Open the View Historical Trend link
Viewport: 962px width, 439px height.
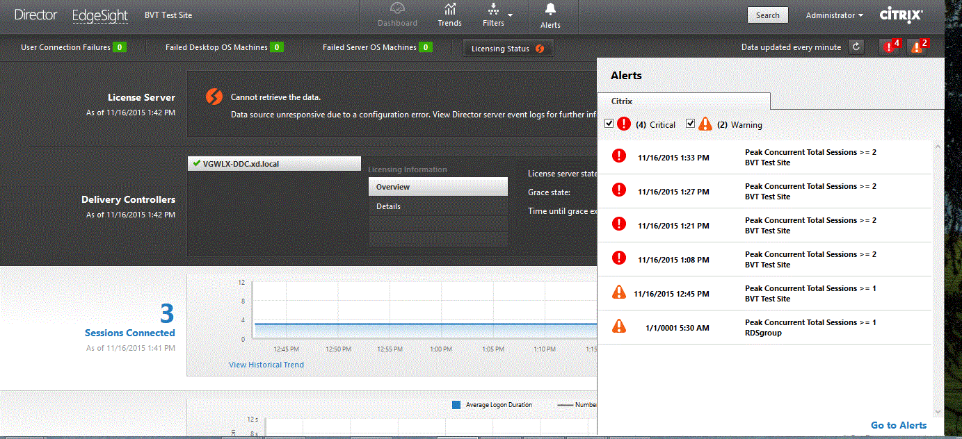tap(266, 365)
